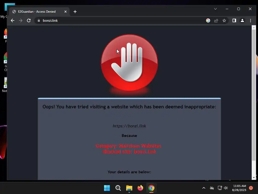Open Chrome side panel
This screenshot has height=194, width=258.
tap(234, 20)
